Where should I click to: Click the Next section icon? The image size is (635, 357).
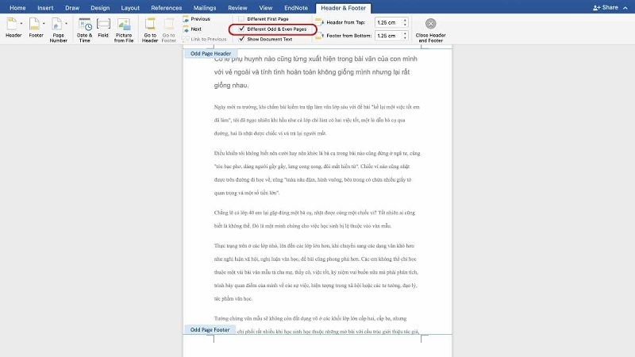(x=186, y=29)
